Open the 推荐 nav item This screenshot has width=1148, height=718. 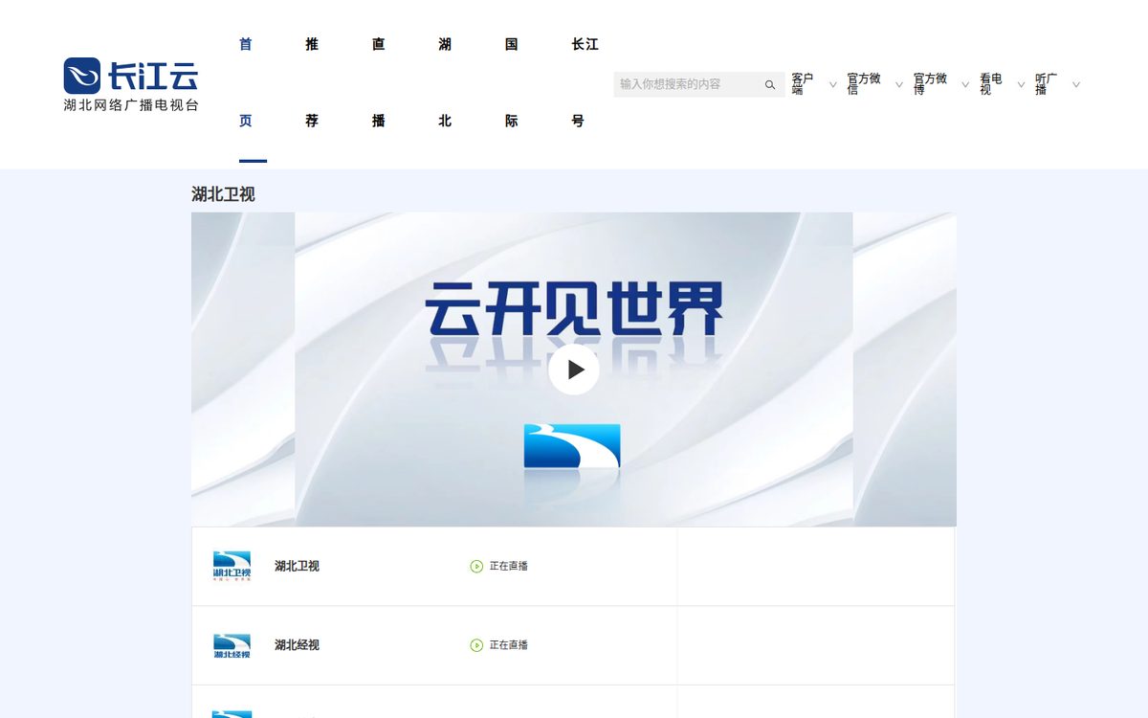(312, 83)
